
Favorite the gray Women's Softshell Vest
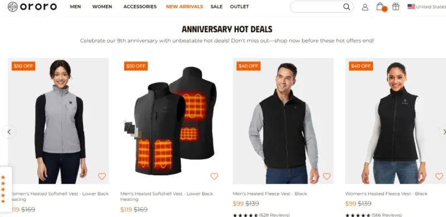coord(102,176)
